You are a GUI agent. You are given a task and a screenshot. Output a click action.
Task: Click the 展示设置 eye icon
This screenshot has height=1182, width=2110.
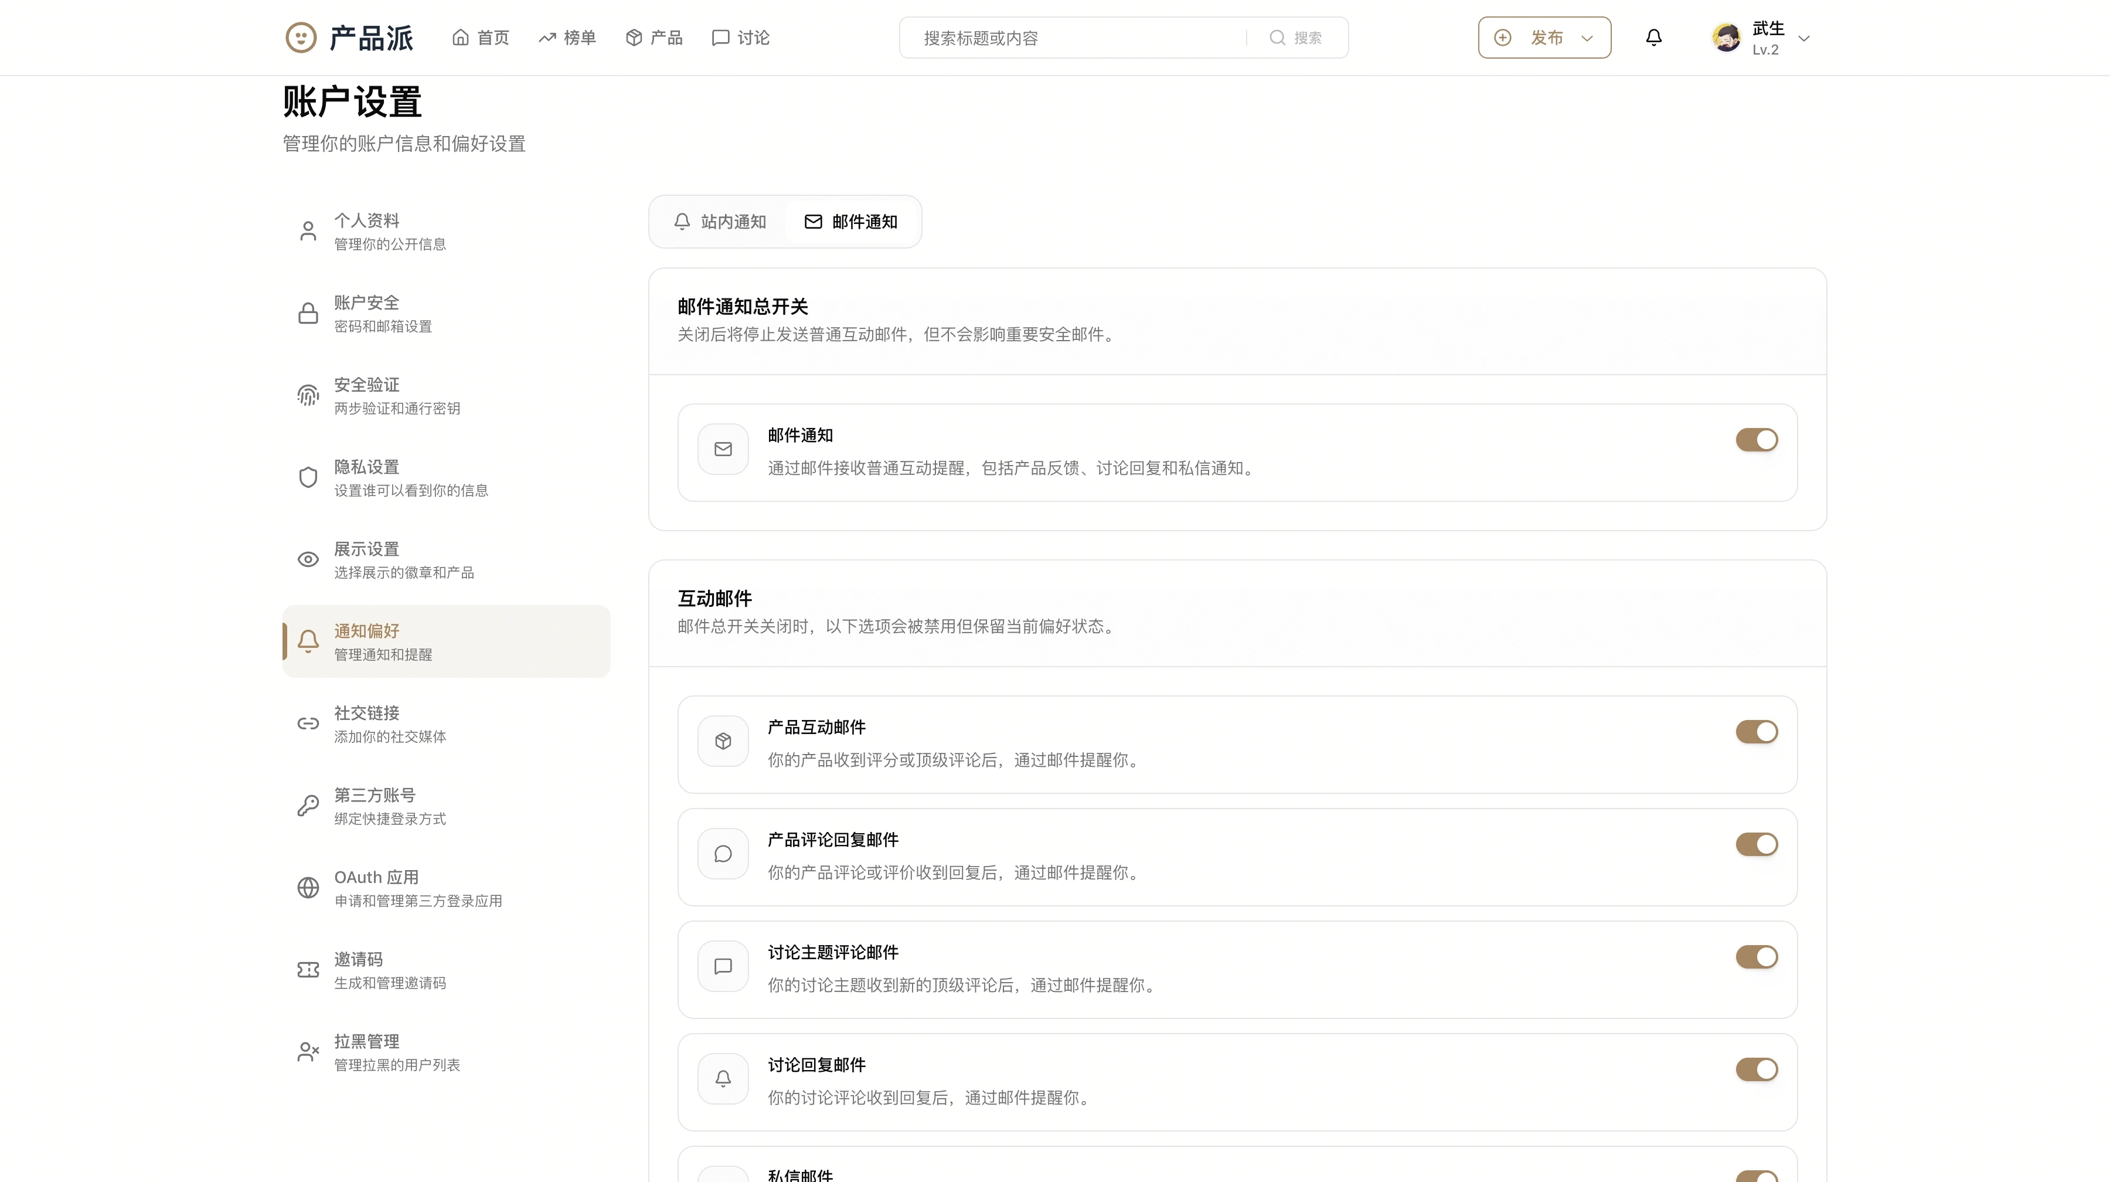(308, 559)
